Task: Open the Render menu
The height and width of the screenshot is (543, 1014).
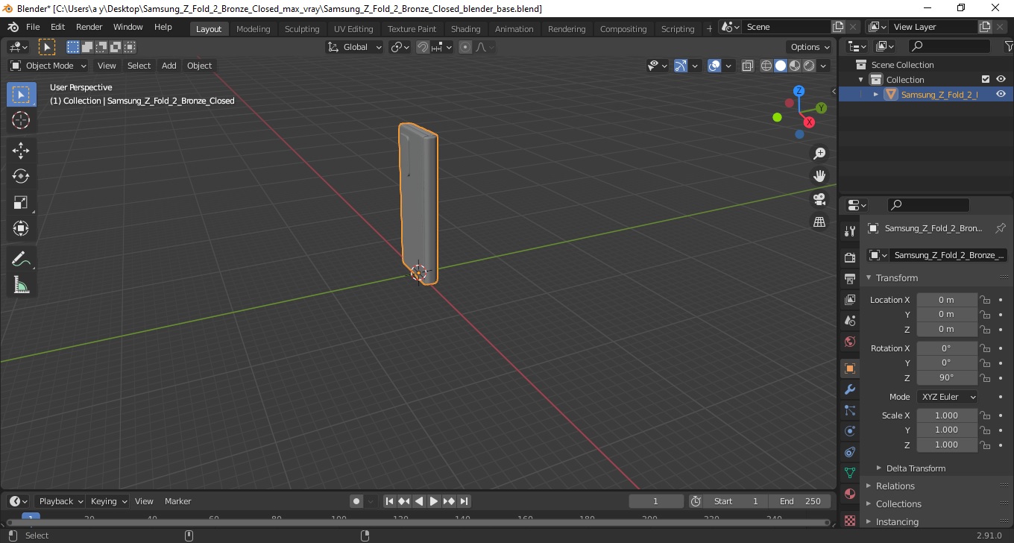Action: (89, 27)
